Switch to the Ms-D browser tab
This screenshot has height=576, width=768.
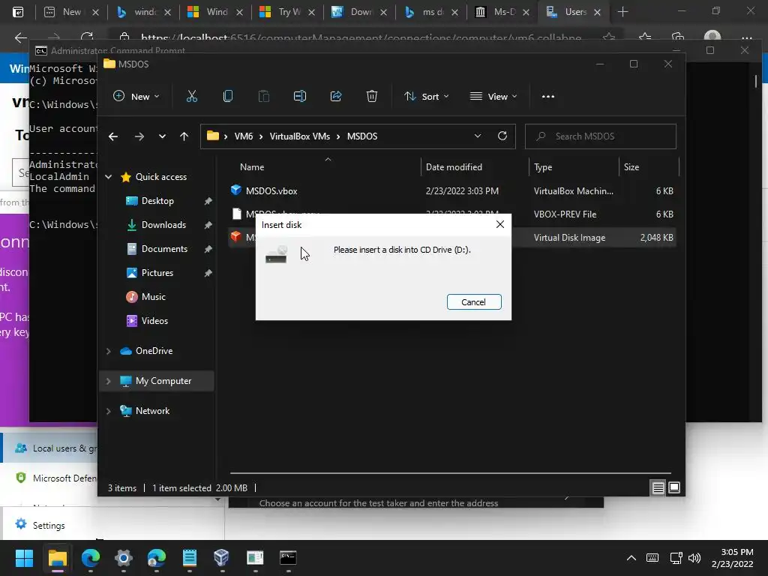tap(503, 12)
